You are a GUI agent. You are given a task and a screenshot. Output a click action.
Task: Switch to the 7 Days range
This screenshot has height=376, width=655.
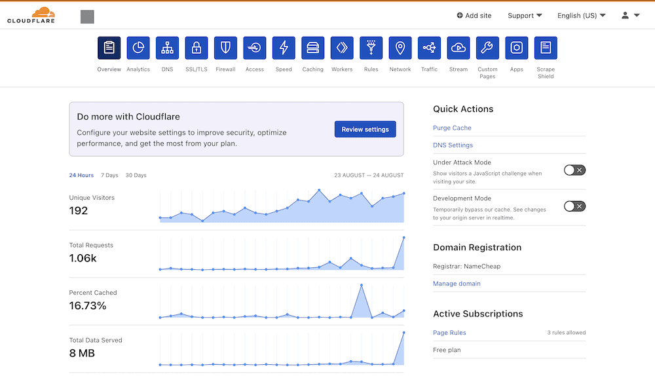pyautogui.click(x=109, y=175)
